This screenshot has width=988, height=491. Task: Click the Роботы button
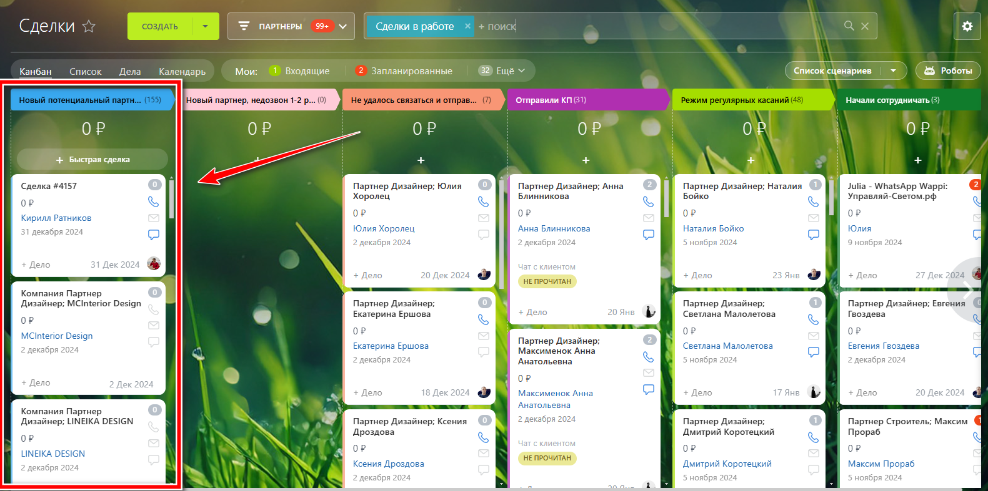[948, 70]
